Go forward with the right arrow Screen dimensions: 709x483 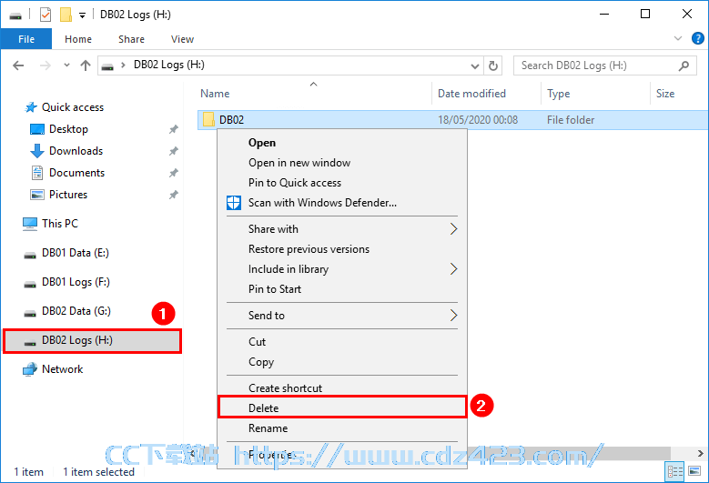[46, 65]
